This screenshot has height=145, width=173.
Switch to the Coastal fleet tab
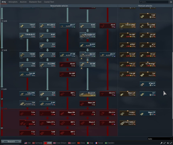(49, 2)
